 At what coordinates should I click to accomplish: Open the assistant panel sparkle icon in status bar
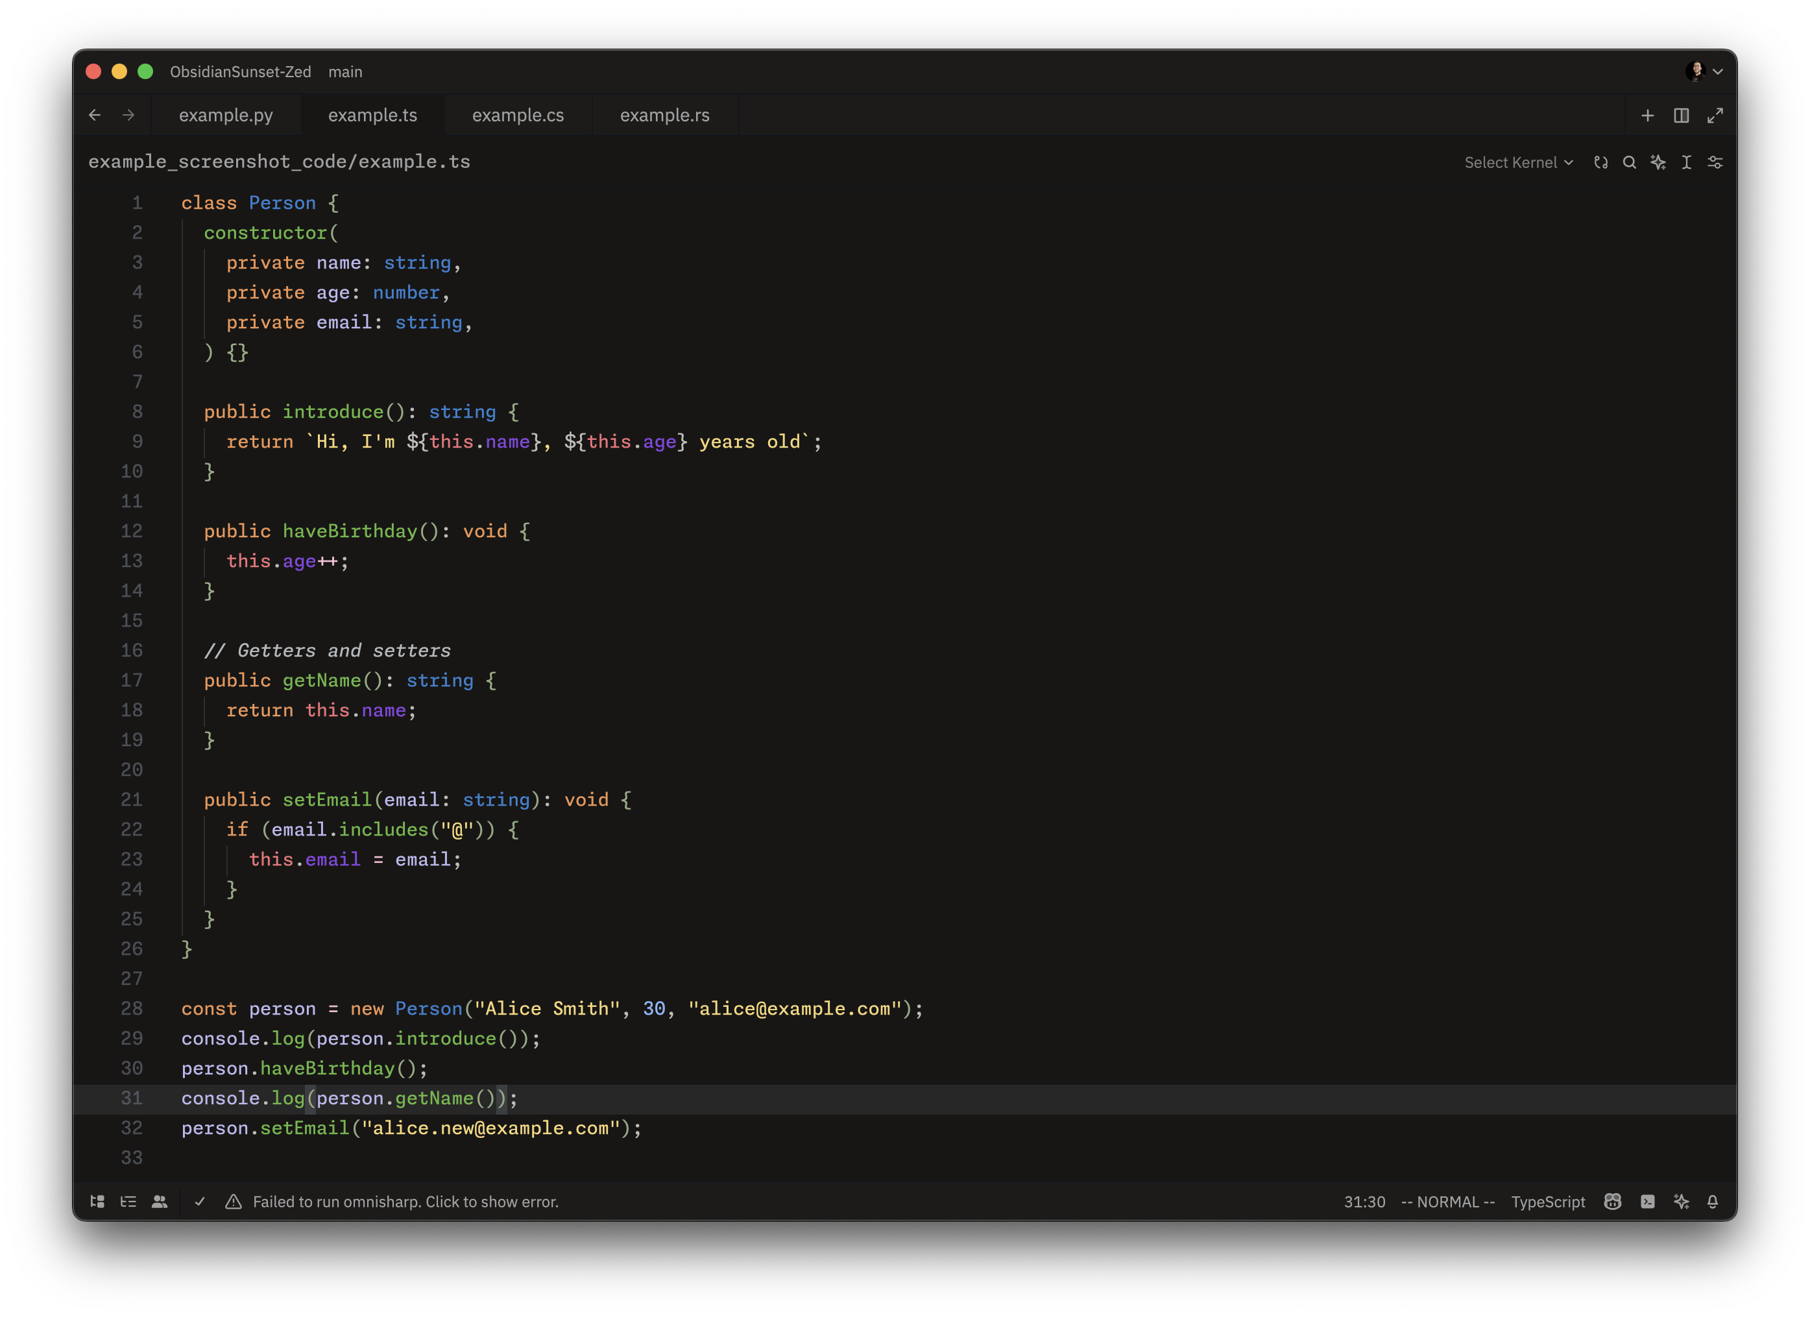click(1681, 1202)
